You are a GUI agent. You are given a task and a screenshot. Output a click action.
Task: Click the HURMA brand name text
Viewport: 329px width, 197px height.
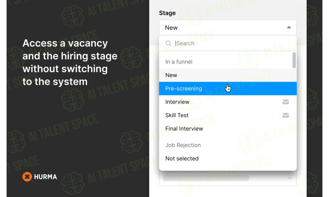point(45,177)
